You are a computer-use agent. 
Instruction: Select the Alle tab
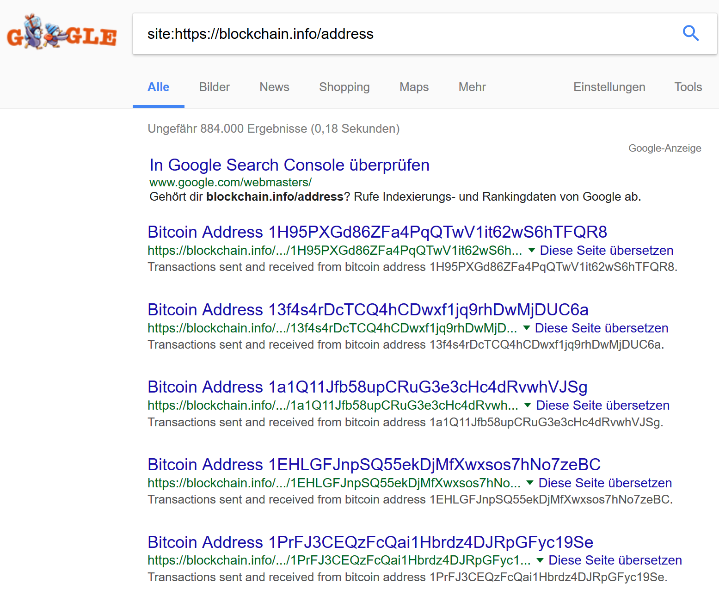tap(158, 87)
